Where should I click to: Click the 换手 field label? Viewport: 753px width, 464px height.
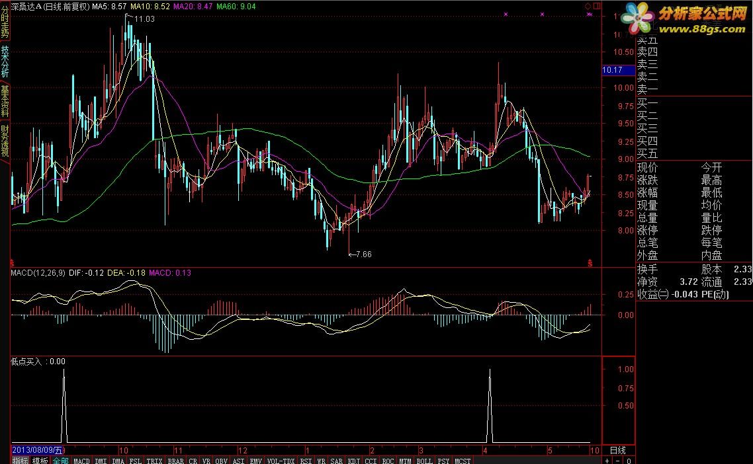click(x=647, y=269)
